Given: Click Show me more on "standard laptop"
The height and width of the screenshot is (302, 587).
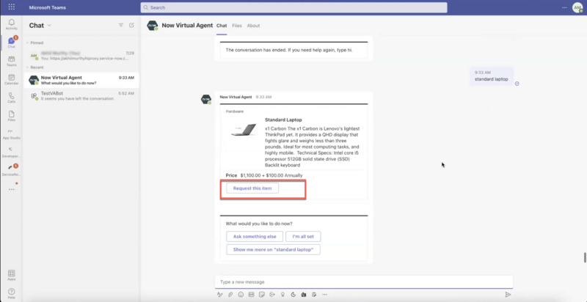Looking at the screenshot, I should coord(273,250).
